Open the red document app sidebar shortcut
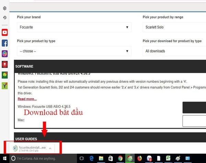This screenshot has width=206, height=163. pyautogui.click(x=5, y=64)
